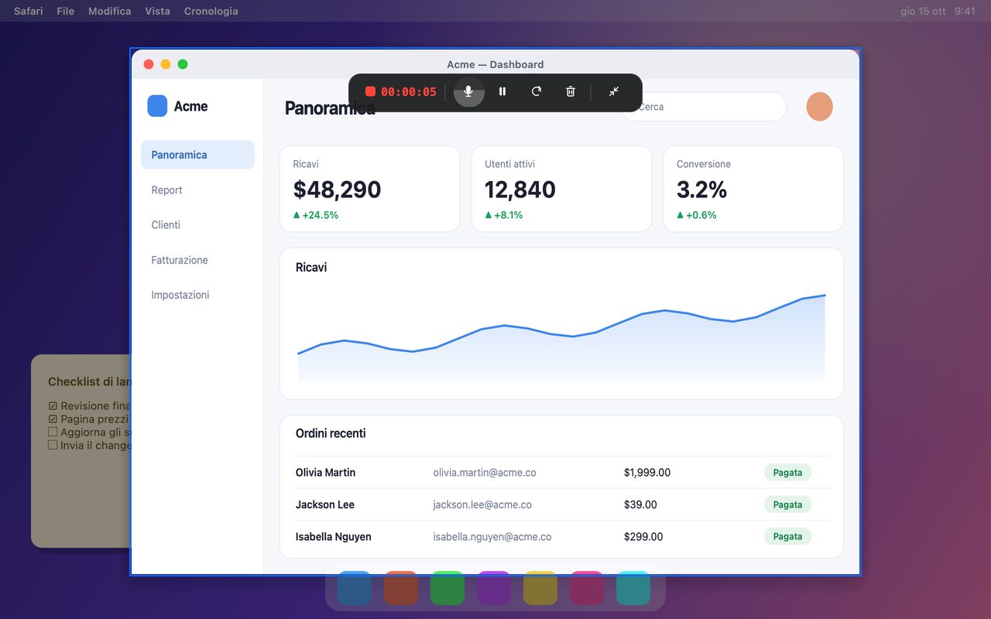Click the blue Acme logo square
991x619 pixels.
[157, 106]
